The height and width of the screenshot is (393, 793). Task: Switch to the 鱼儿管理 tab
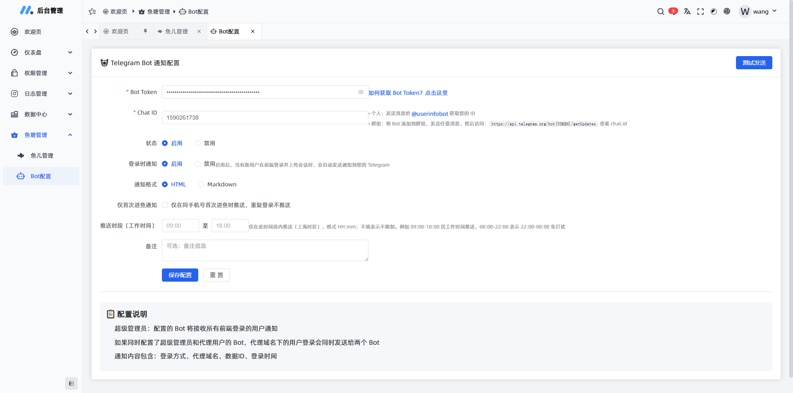(x=176, y=31)
